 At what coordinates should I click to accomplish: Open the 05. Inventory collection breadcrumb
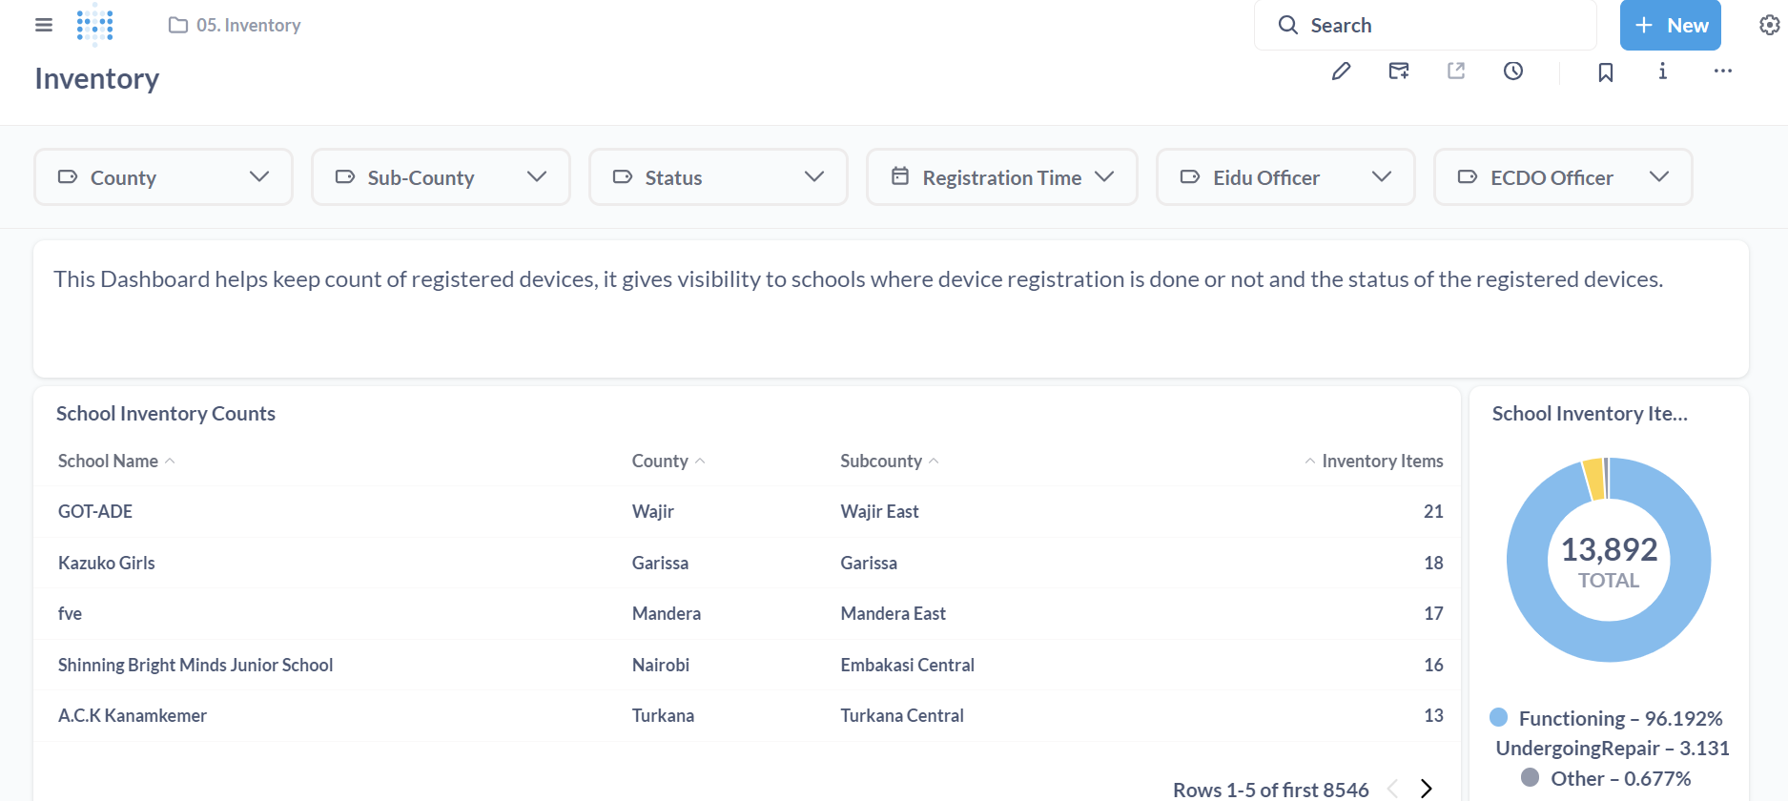236,26
